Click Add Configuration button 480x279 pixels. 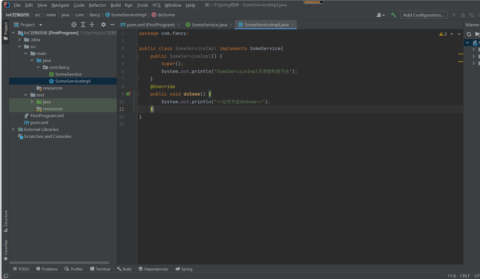(x=424, y=15)
